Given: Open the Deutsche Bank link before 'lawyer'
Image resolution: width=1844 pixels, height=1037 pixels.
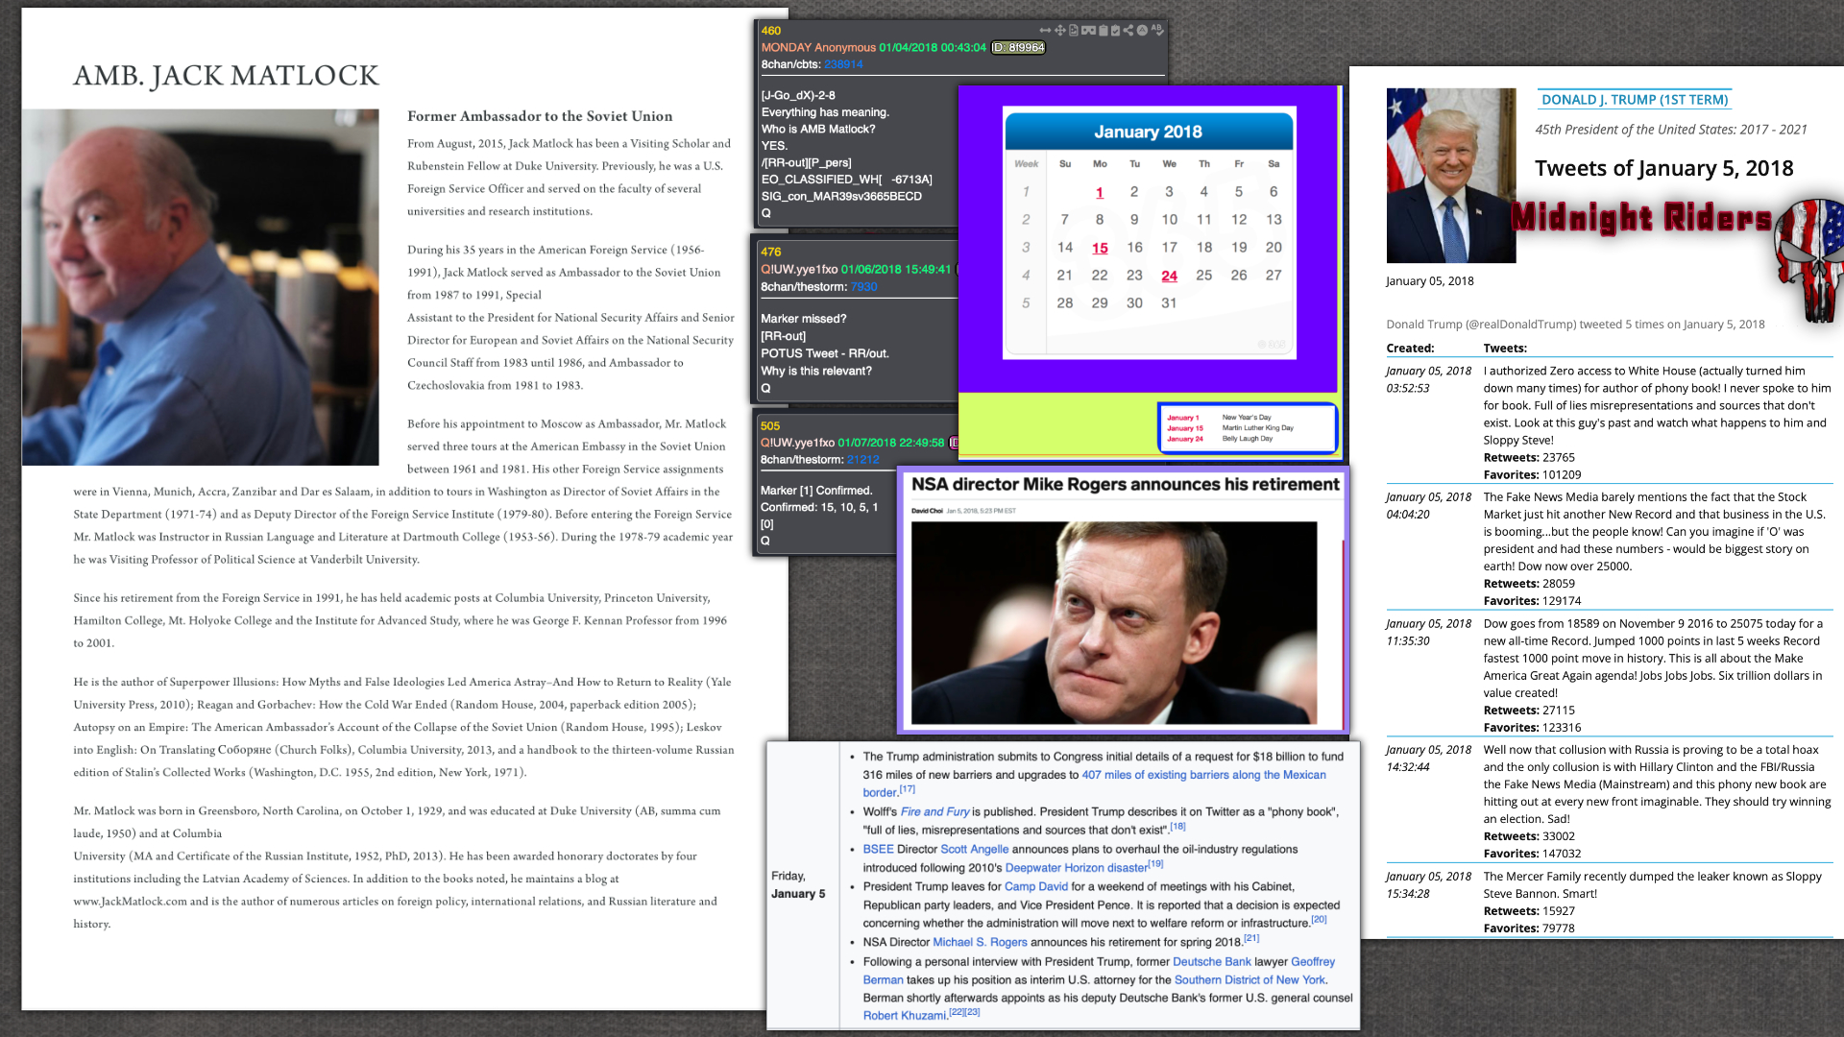Looking at the screenshot, I should click(x=1211, y=961).
